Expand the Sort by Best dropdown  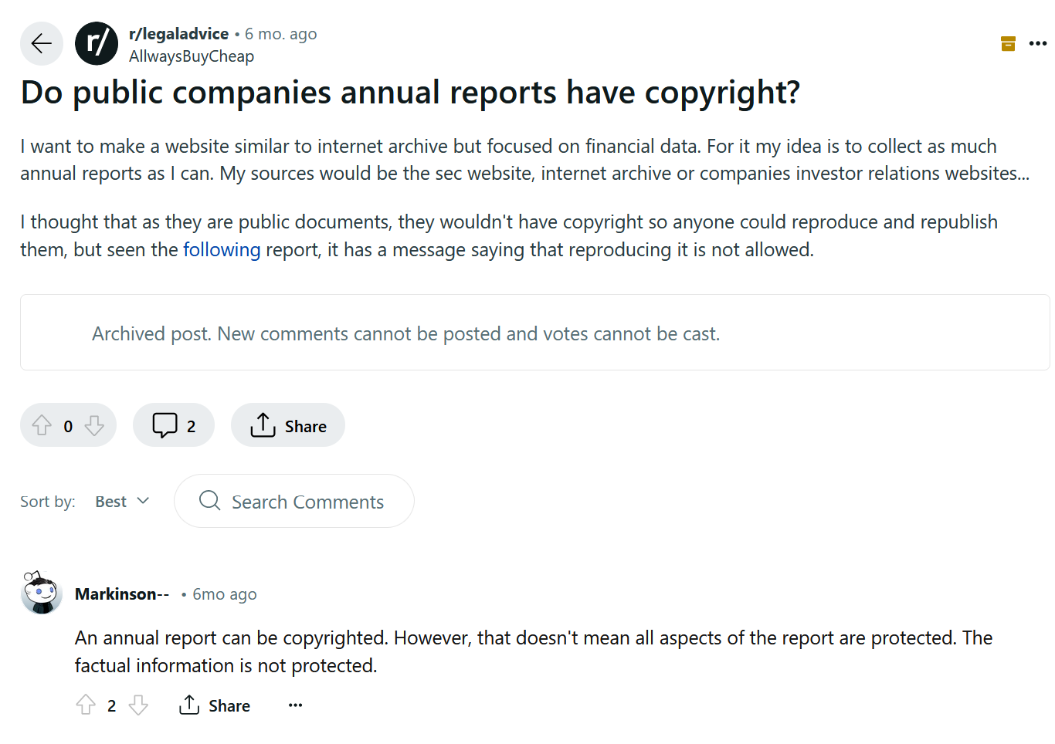[122, 502]
